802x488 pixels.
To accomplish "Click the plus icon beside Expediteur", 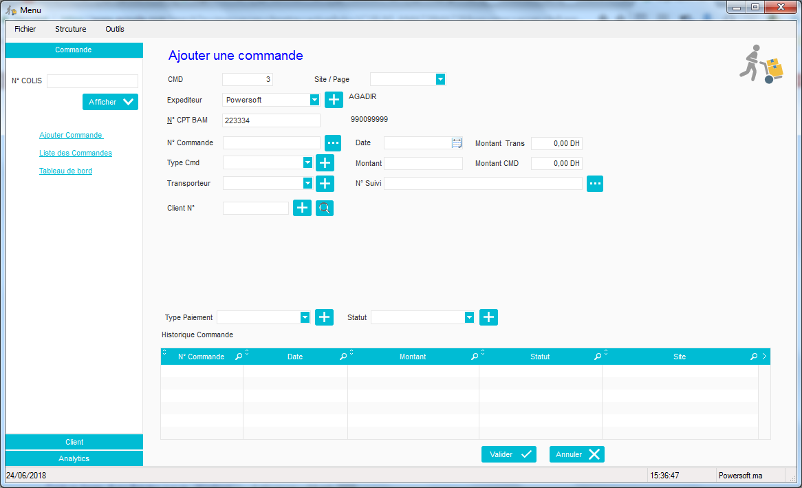I will (334, 100).
